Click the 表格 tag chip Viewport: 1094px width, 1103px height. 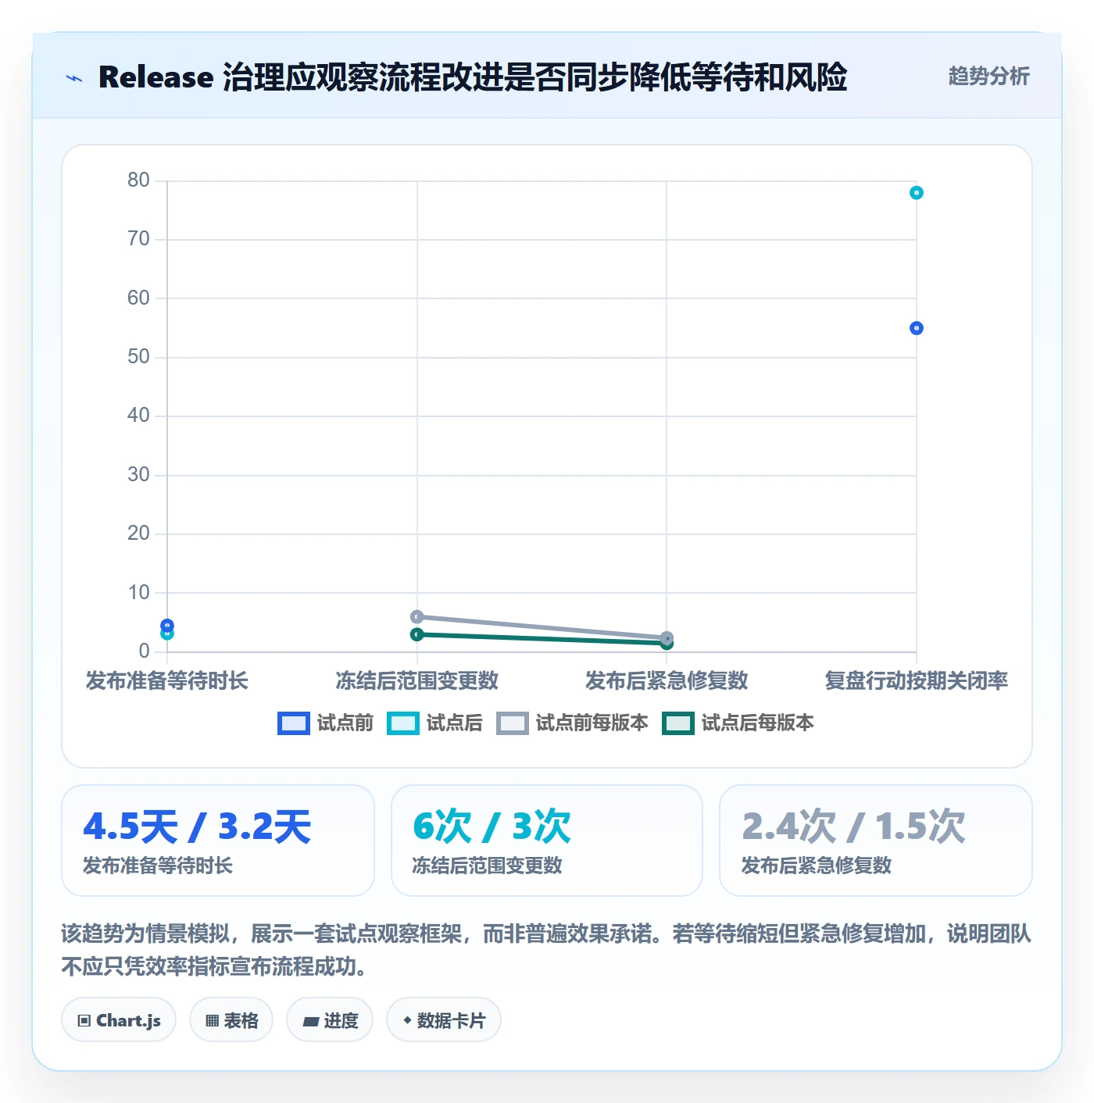coord(231,1020)
